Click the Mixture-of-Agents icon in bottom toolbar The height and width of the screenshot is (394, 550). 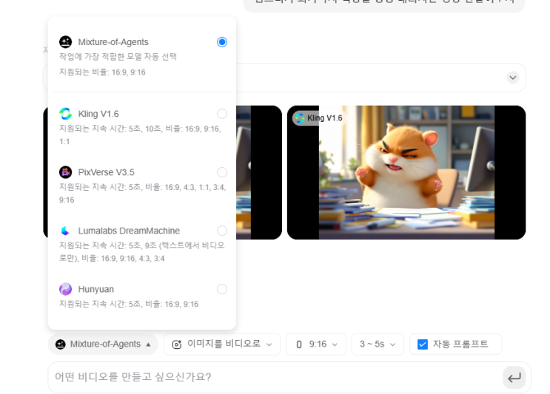pos(61,344)
